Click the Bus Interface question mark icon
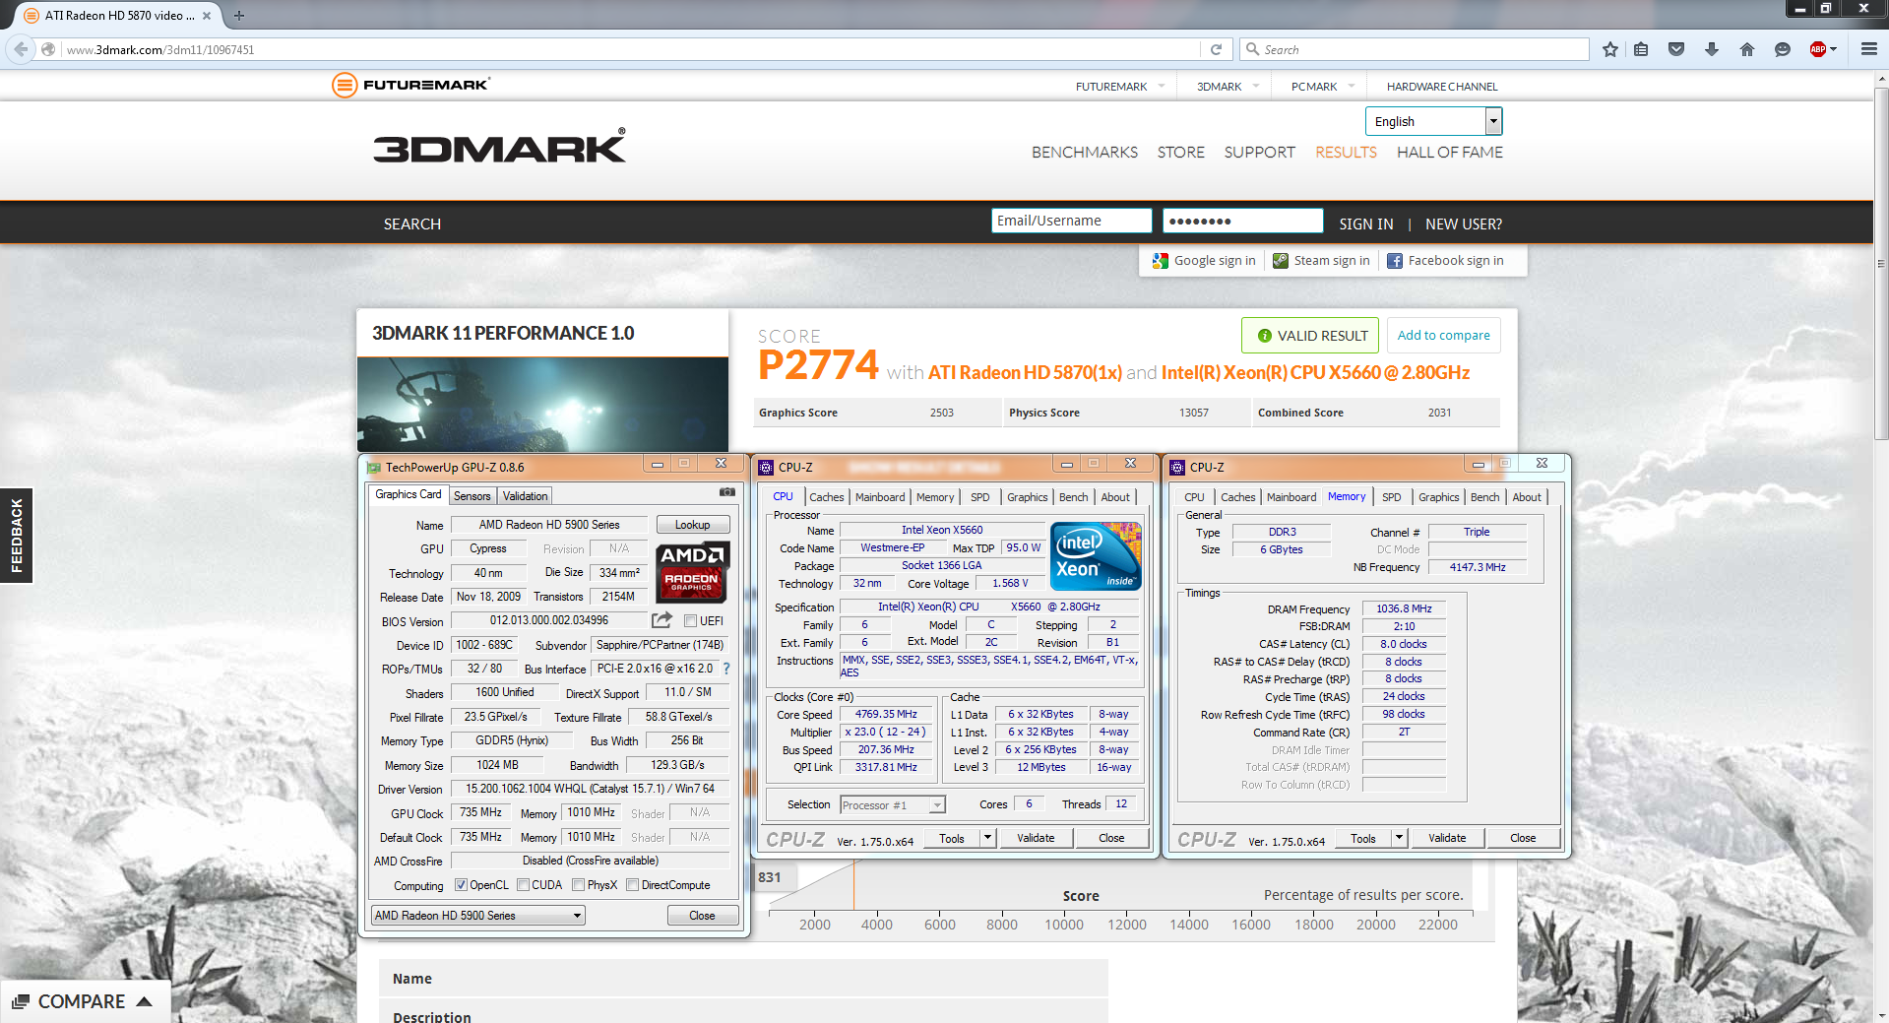The height and width of the screenshot is (1023, 1889). coord(726,669)
